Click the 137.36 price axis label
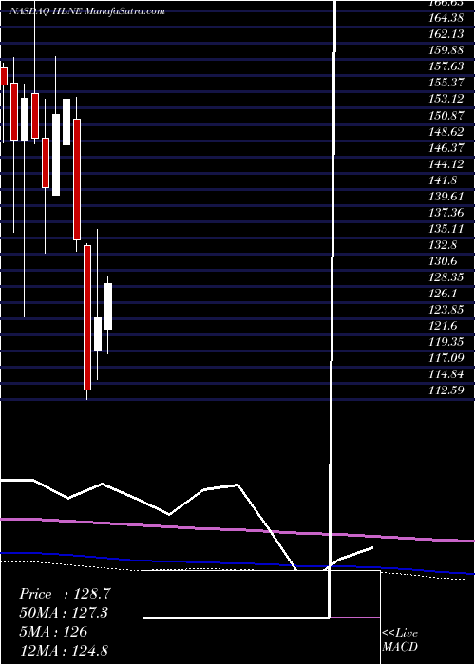Screen dimensions: 475x665 tap(446, 213)
